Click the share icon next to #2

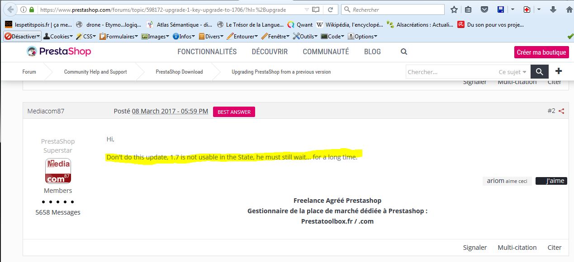click(x=561, y=111)
